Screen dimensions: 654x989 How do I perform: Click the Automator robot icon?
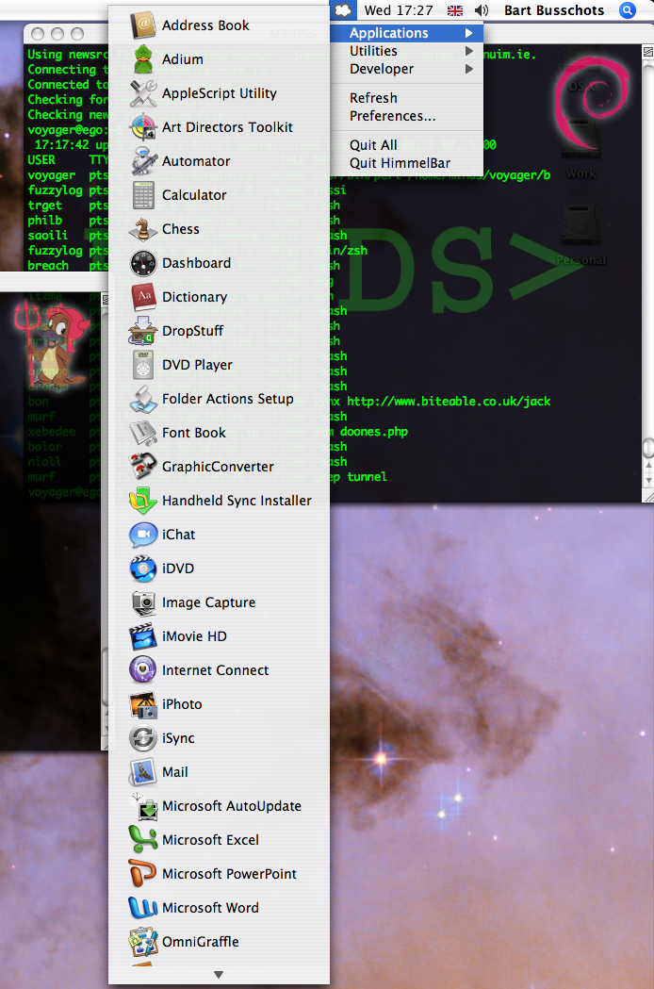[143, 161]
